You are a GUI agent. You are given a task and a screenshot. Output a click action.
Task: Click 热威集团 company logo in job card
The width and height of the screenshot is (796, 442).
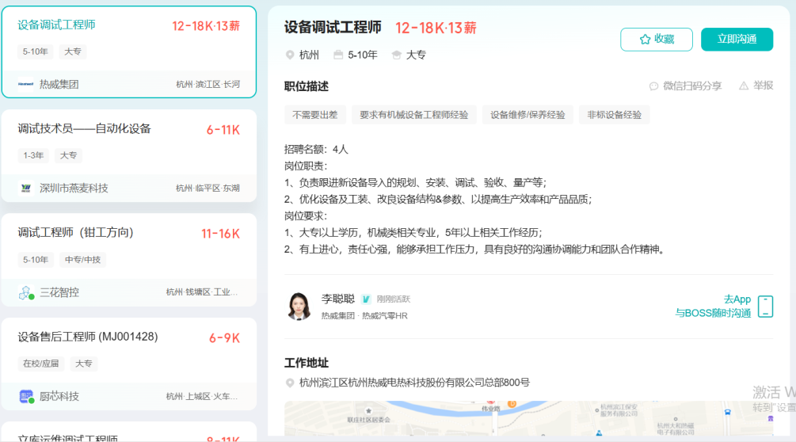click(25, 84)
